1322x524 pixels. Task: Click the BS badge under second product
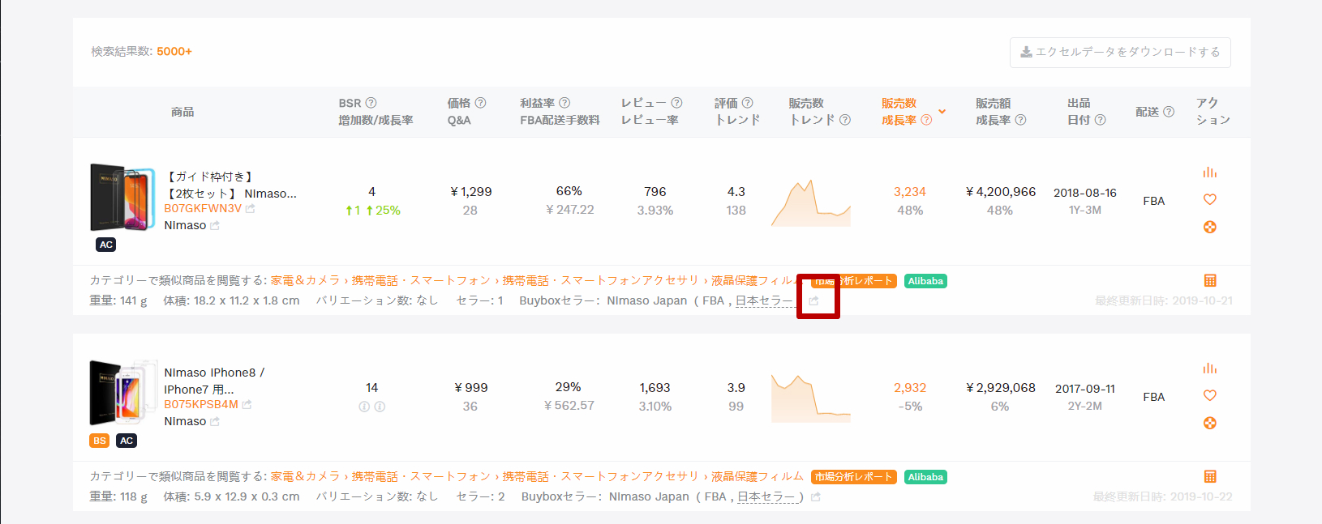100,441
